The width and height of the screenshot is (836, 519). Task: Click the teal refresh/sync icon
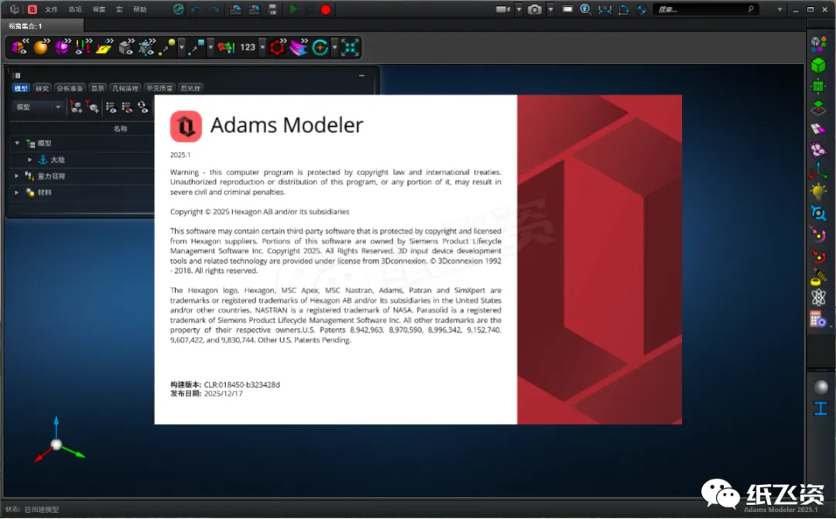click(178, 9)
